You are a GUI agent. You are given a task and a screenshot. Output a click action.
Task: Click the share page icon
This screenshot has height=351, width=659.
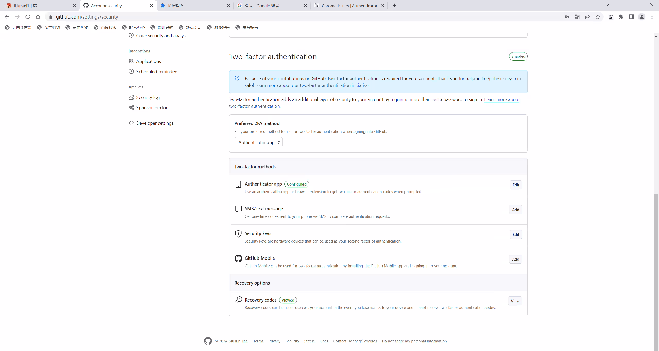pos(587,17)
